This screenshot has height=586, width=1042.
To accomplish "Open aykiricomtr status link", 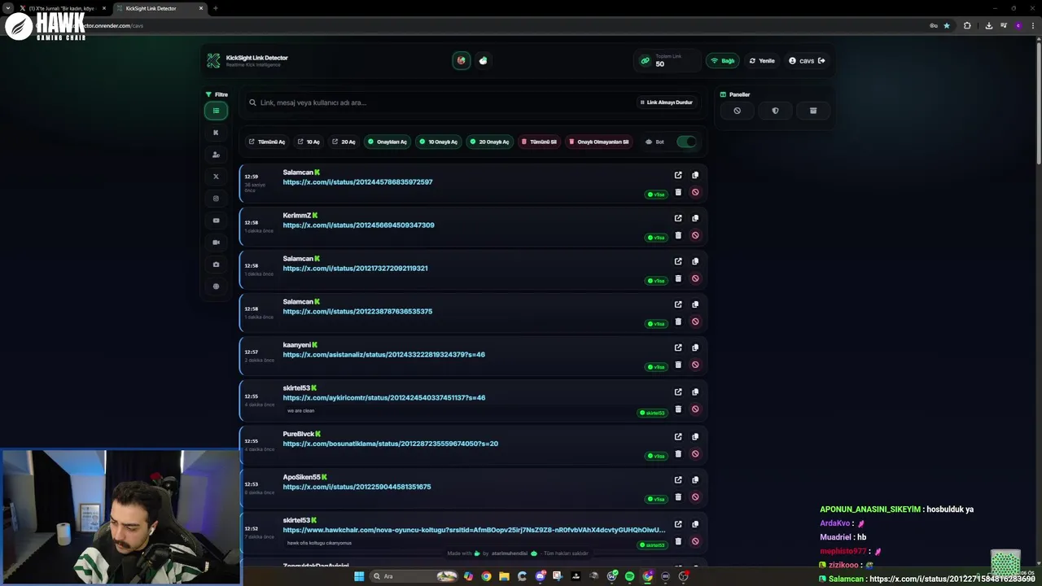I will [383, 398].
